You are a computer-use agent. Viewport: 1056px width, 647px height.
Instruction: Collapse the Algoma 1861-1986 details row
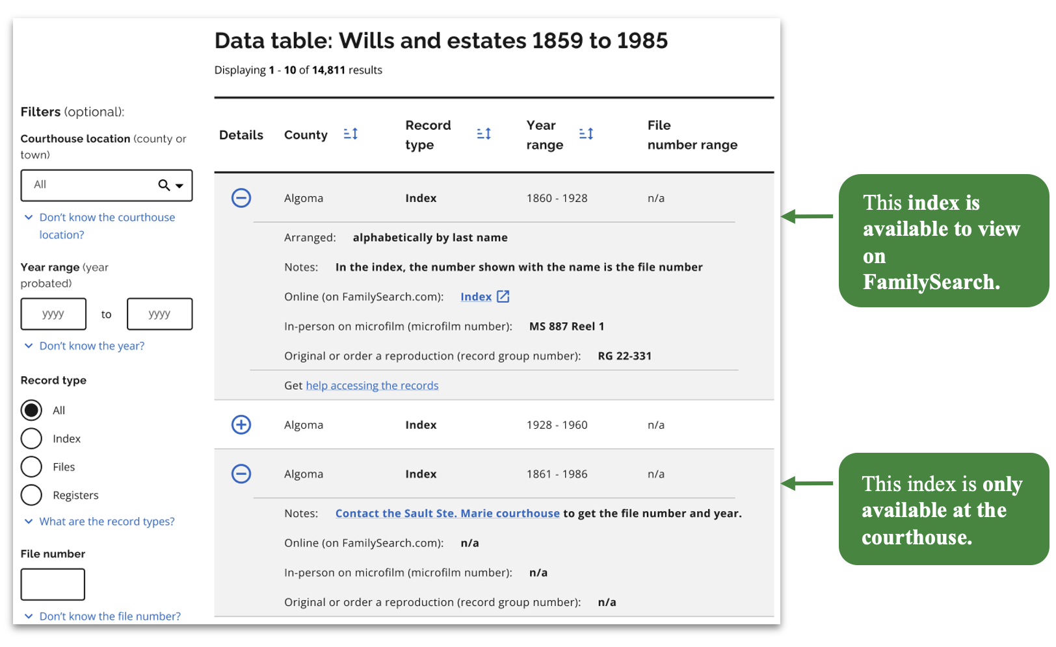[x=241, y=474]
